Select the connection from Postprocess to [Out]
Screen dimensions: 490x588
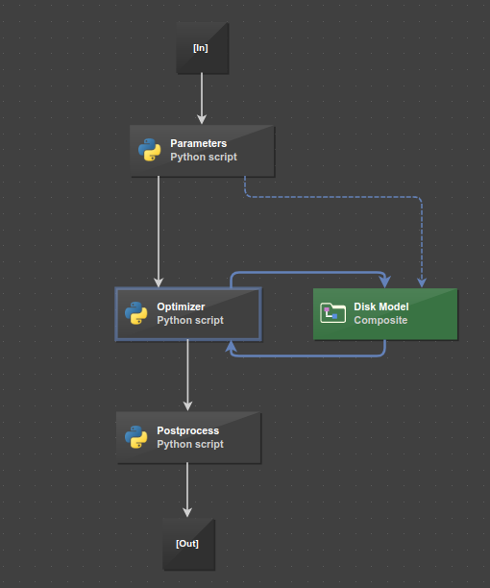tap(187, 489)
